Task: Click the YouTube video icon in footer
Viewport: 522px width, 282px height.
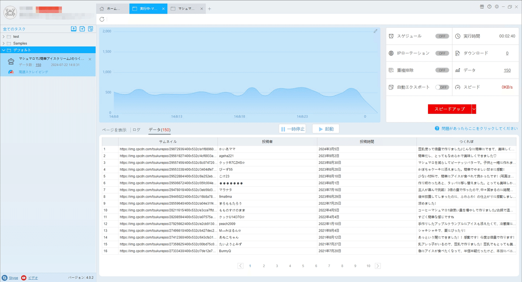Action: (24, 277)
